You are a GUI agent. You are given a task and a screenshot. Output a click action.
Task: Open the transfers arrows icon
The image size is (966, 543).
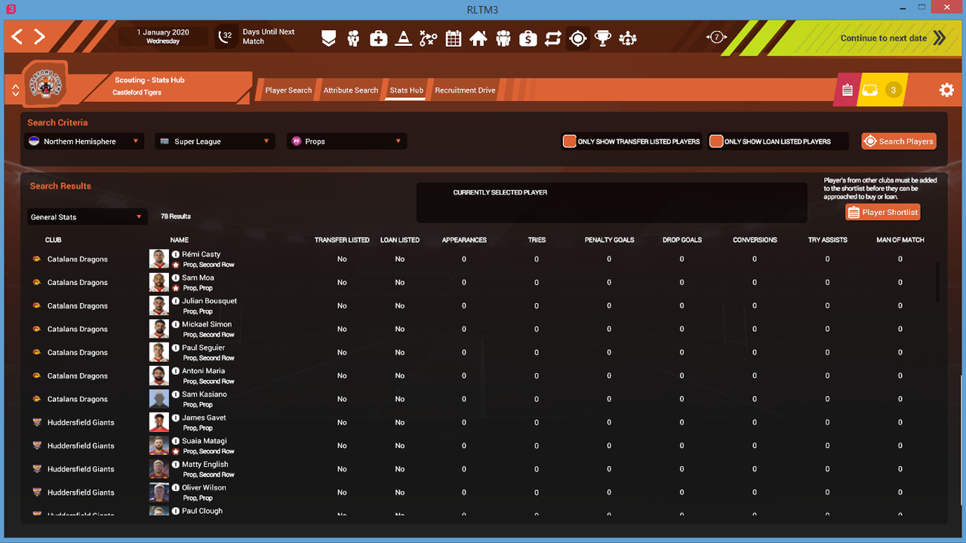point(553,38)
